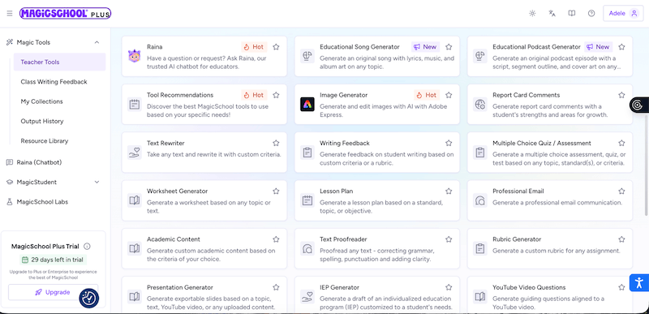Image resolution: width=649 pixels, height=314 pixels.
Task: Click the Presentation Generator book icon
Action: tap(134, 297)
